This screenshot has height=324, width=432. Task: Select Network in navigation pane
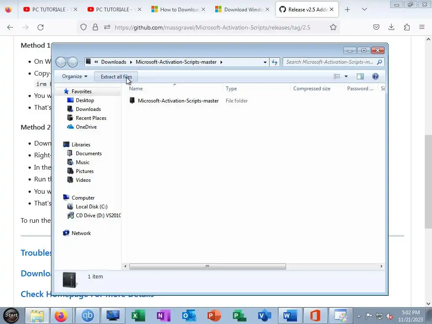[81, 233]
